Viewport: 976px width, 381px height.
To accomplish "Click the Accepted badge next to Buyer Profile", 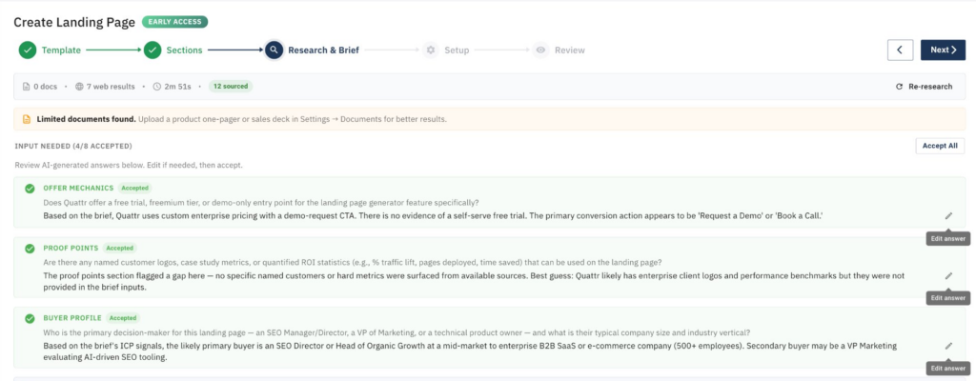I will (x=123, y=317).
